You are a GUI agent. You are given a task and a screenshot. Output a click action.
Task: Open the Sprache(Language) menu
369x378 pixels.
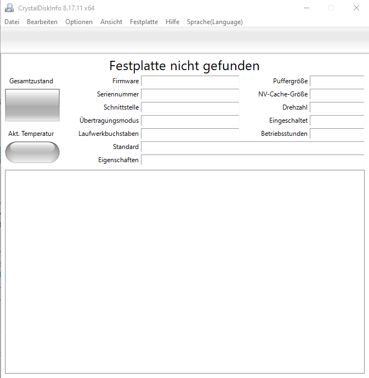point(215,22)
